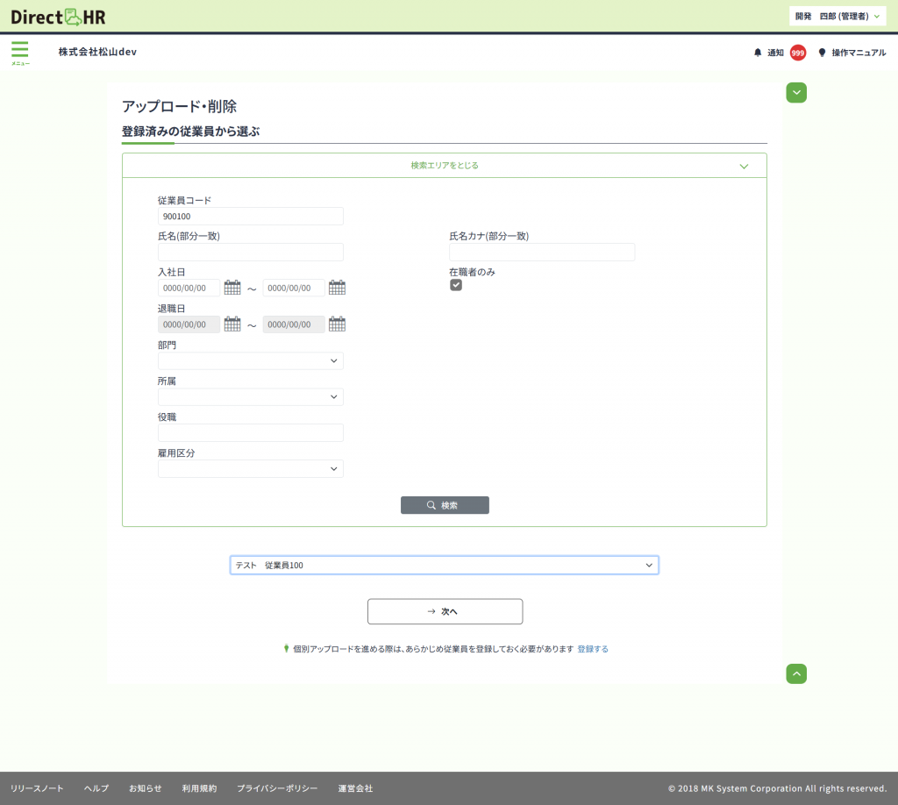
Task: Click the notification bell icon
Action: (758, 53)
